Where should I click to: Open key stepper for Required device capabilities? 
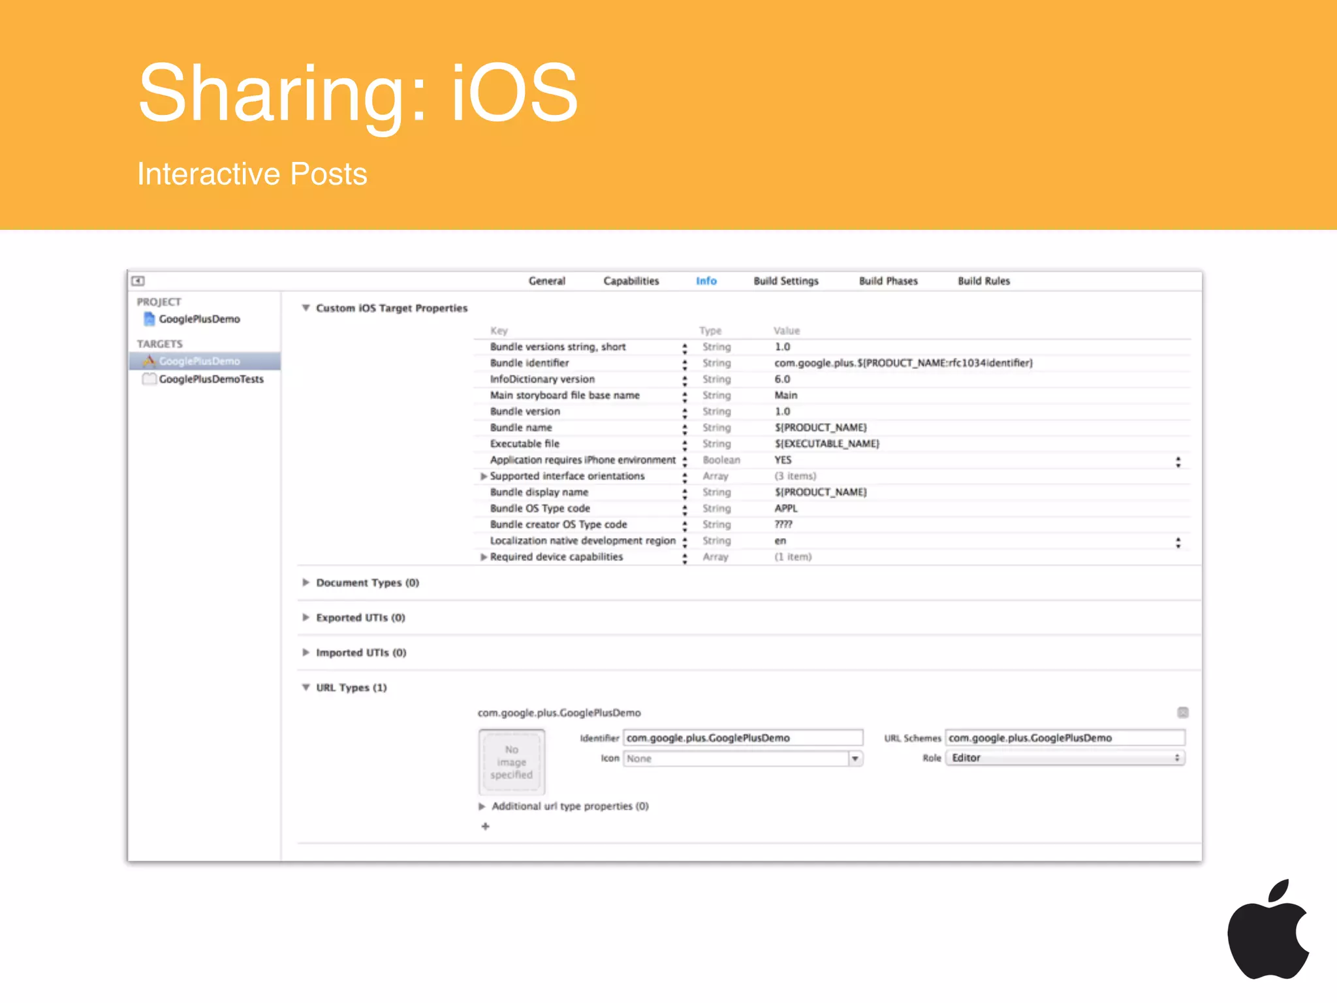click(x=685, y=558)
